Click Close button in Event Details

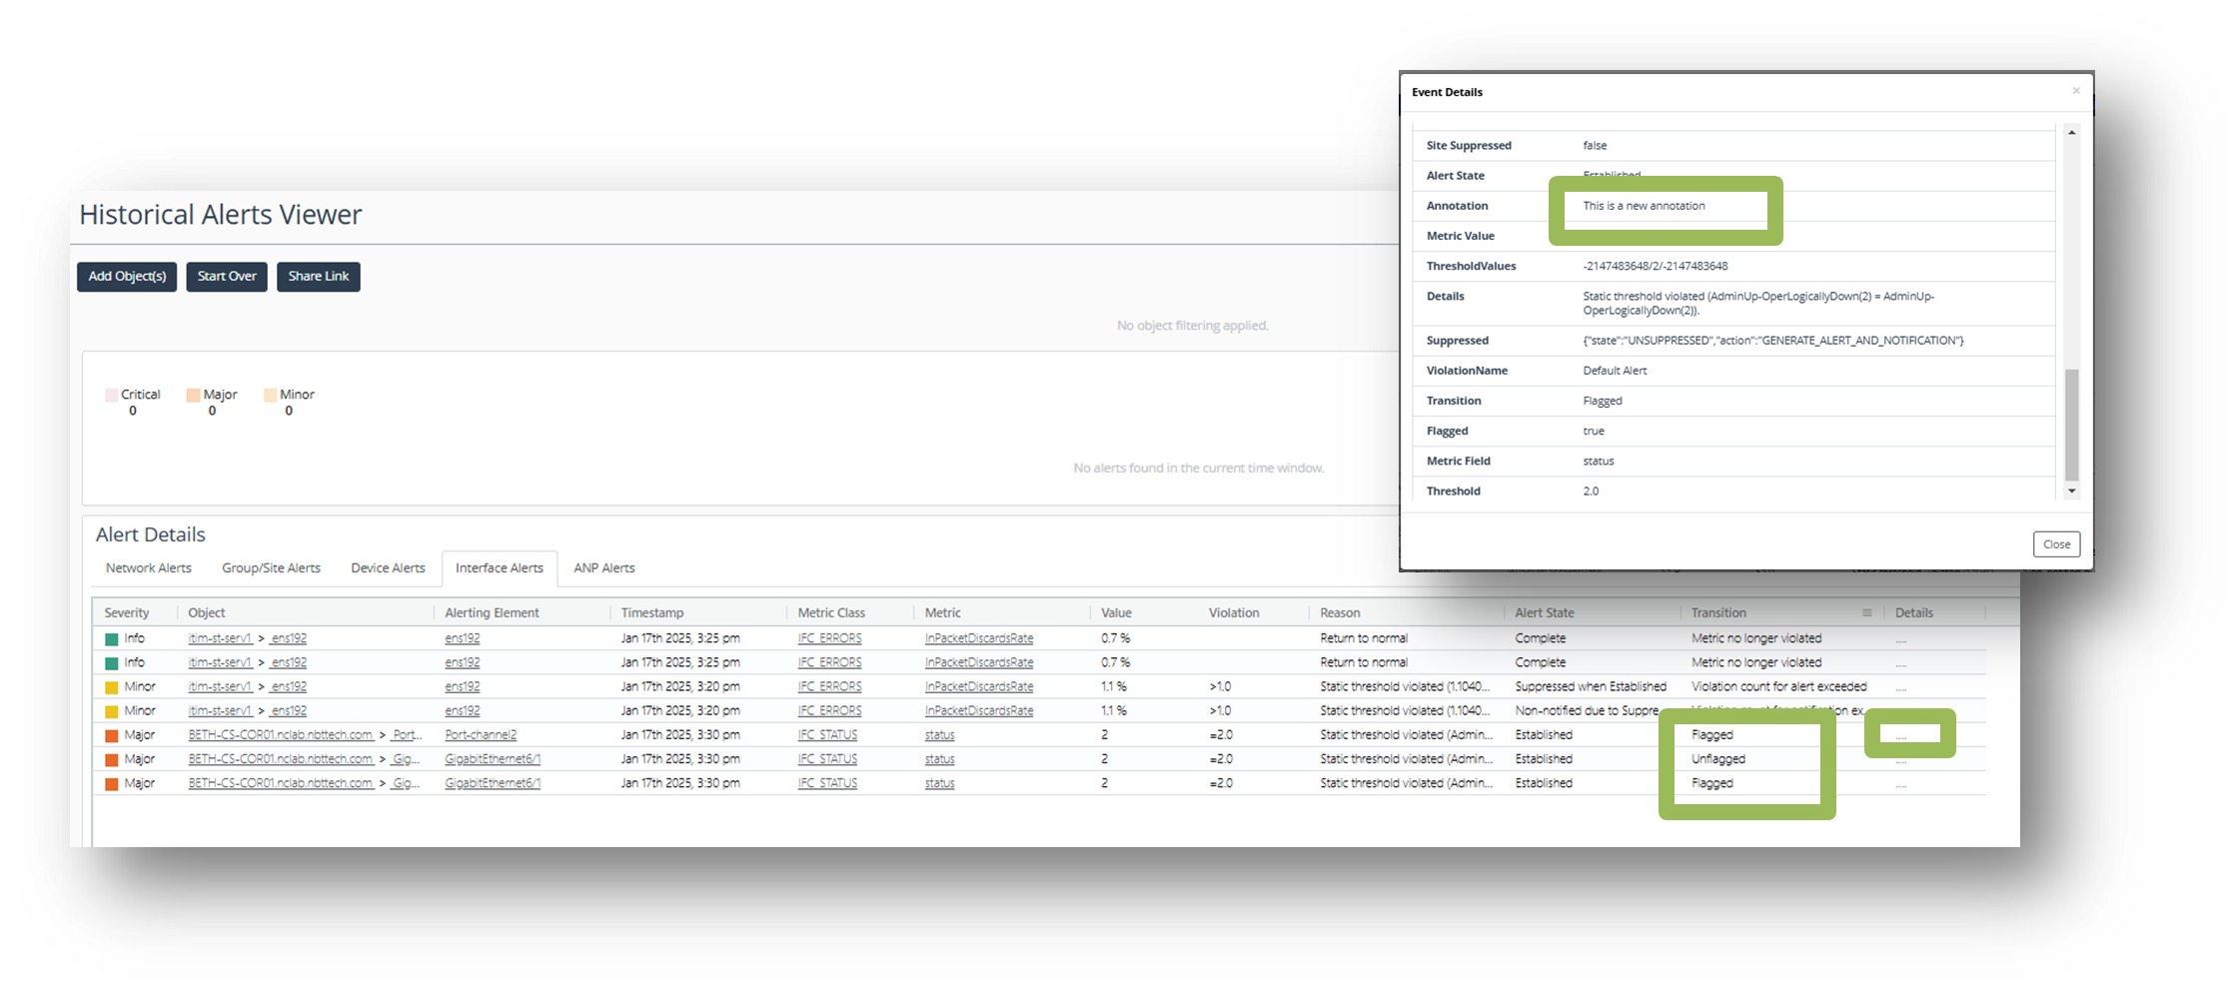(x=2055, y=544)
